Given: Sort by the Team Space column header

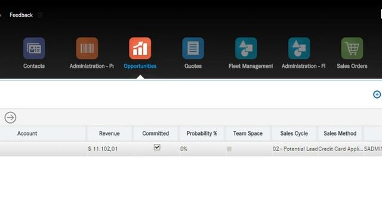Looking at the screenshot, I should pos(248,133).
